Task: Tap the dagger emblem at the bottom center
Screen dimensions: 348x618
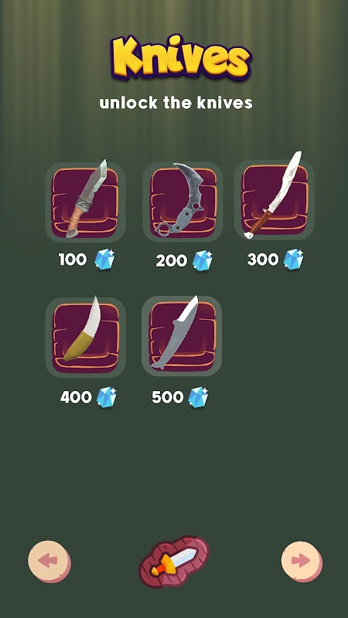Action: coord(174,562)
